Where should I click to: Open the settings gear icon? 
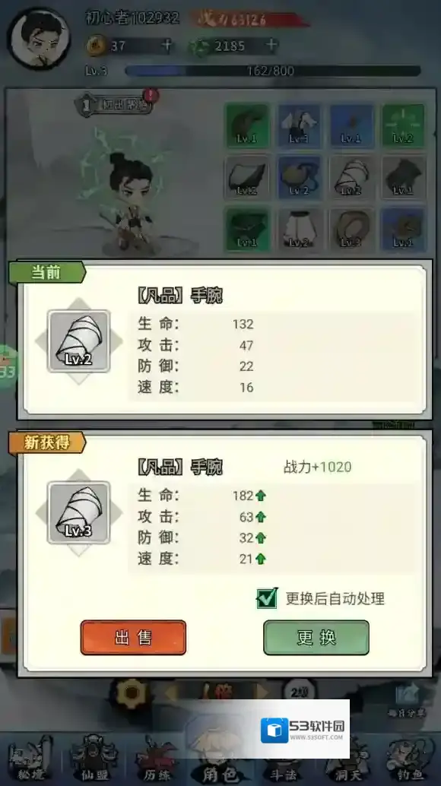(132, 693)
